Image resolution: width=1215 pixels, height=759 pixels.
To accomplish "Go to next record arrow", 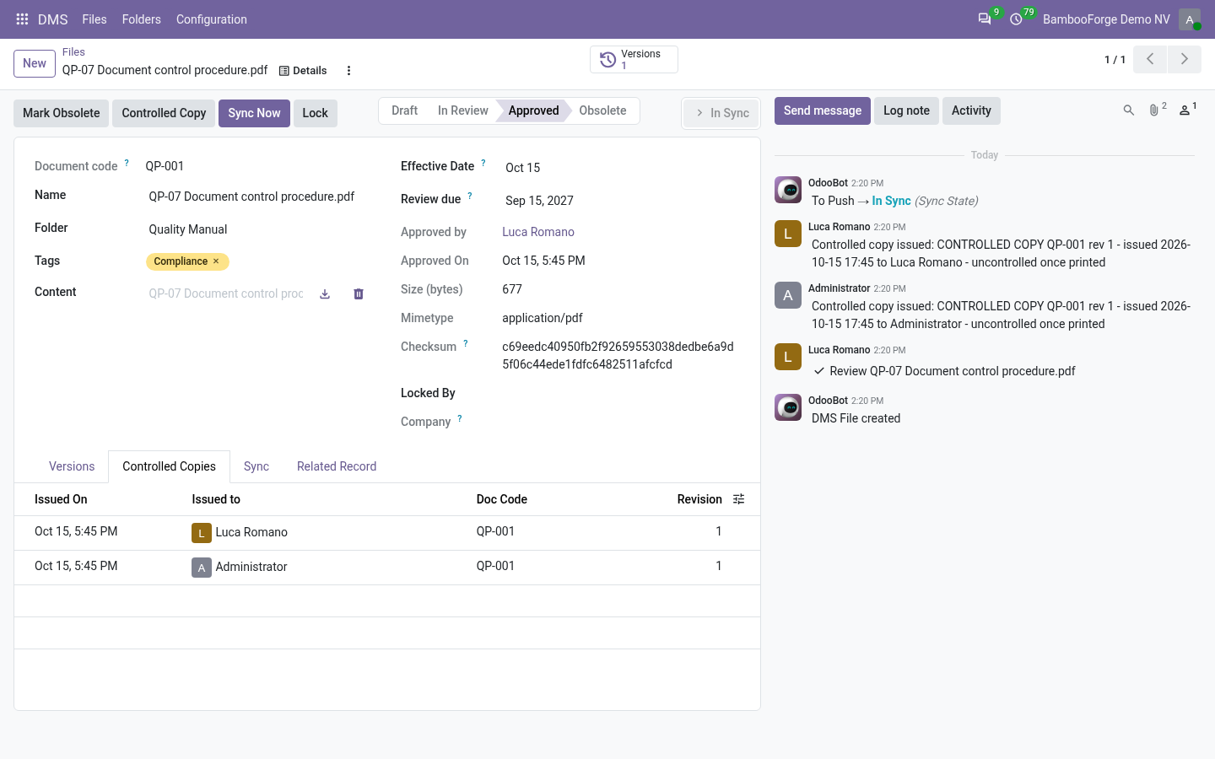I will 1185,59.
